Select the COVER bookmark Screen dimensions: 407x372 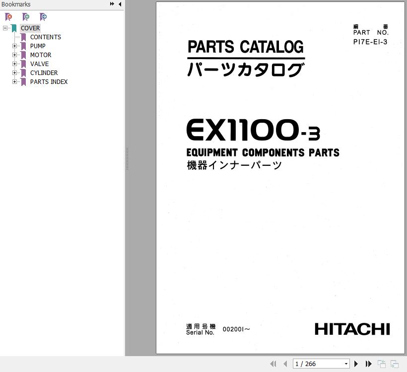30,28
